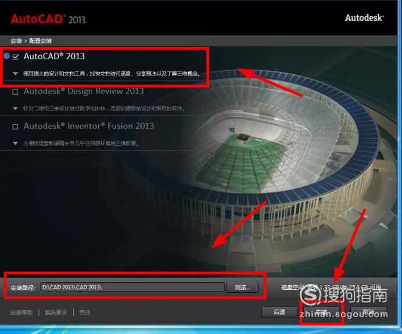Select the AutoCAD 2013 product title

click(54, 56)
